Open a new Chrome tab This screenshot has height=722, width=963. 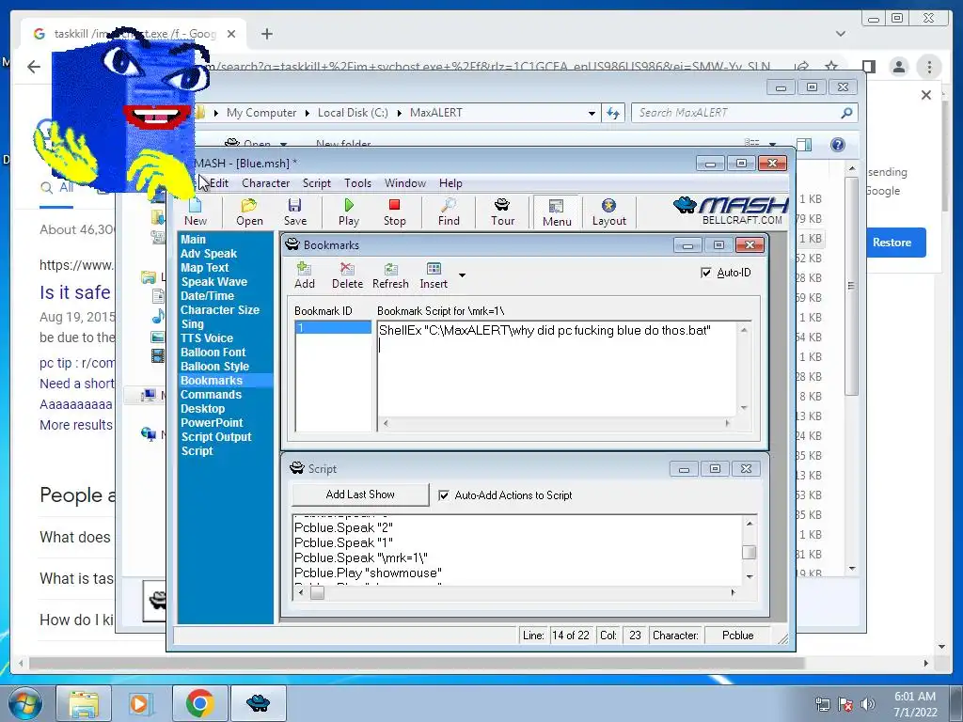click(x=266, y=34)
